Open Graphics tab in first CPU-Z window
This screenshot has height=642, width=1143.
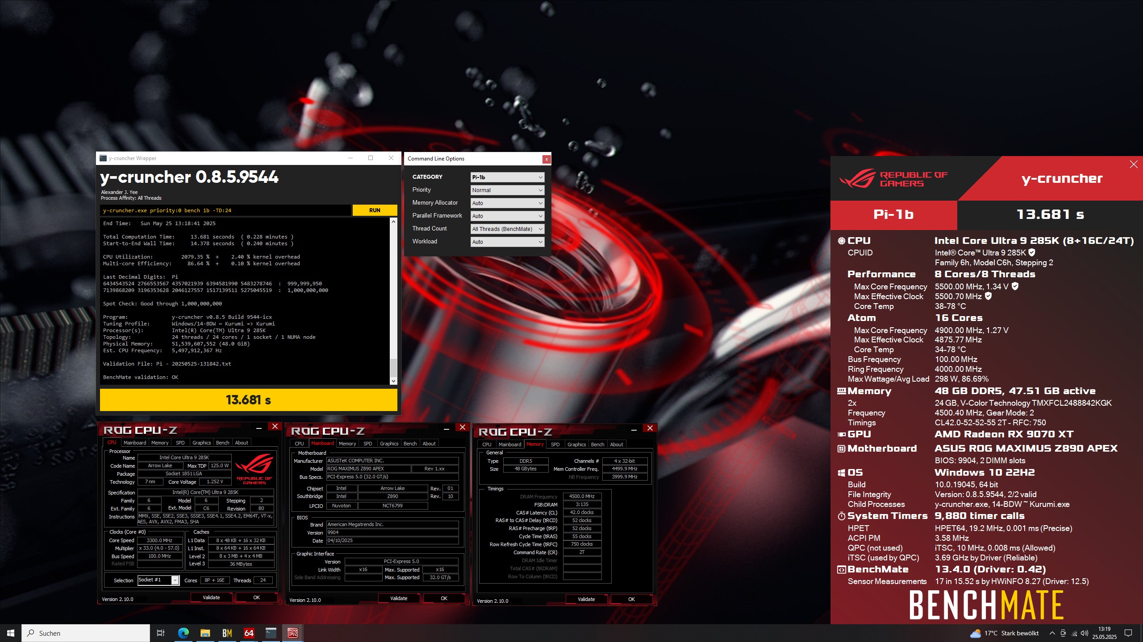tap(201, 443)
